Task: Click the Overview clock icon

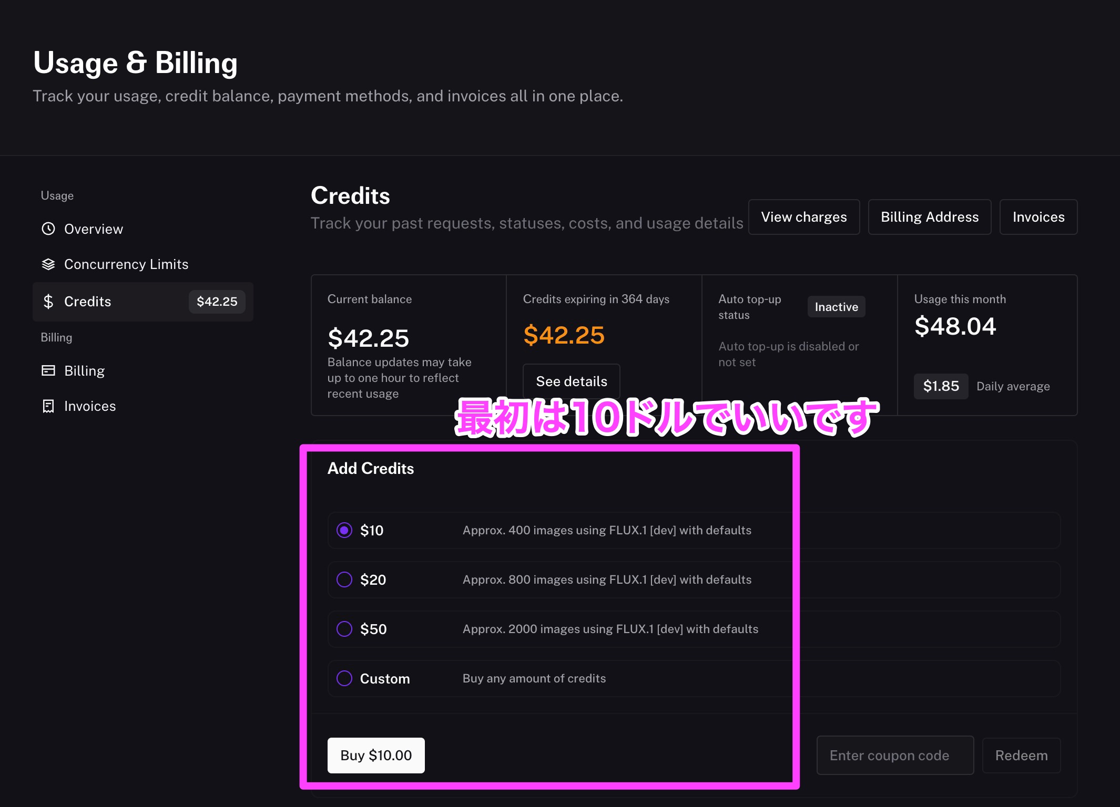Action: [x=48, y=229]
